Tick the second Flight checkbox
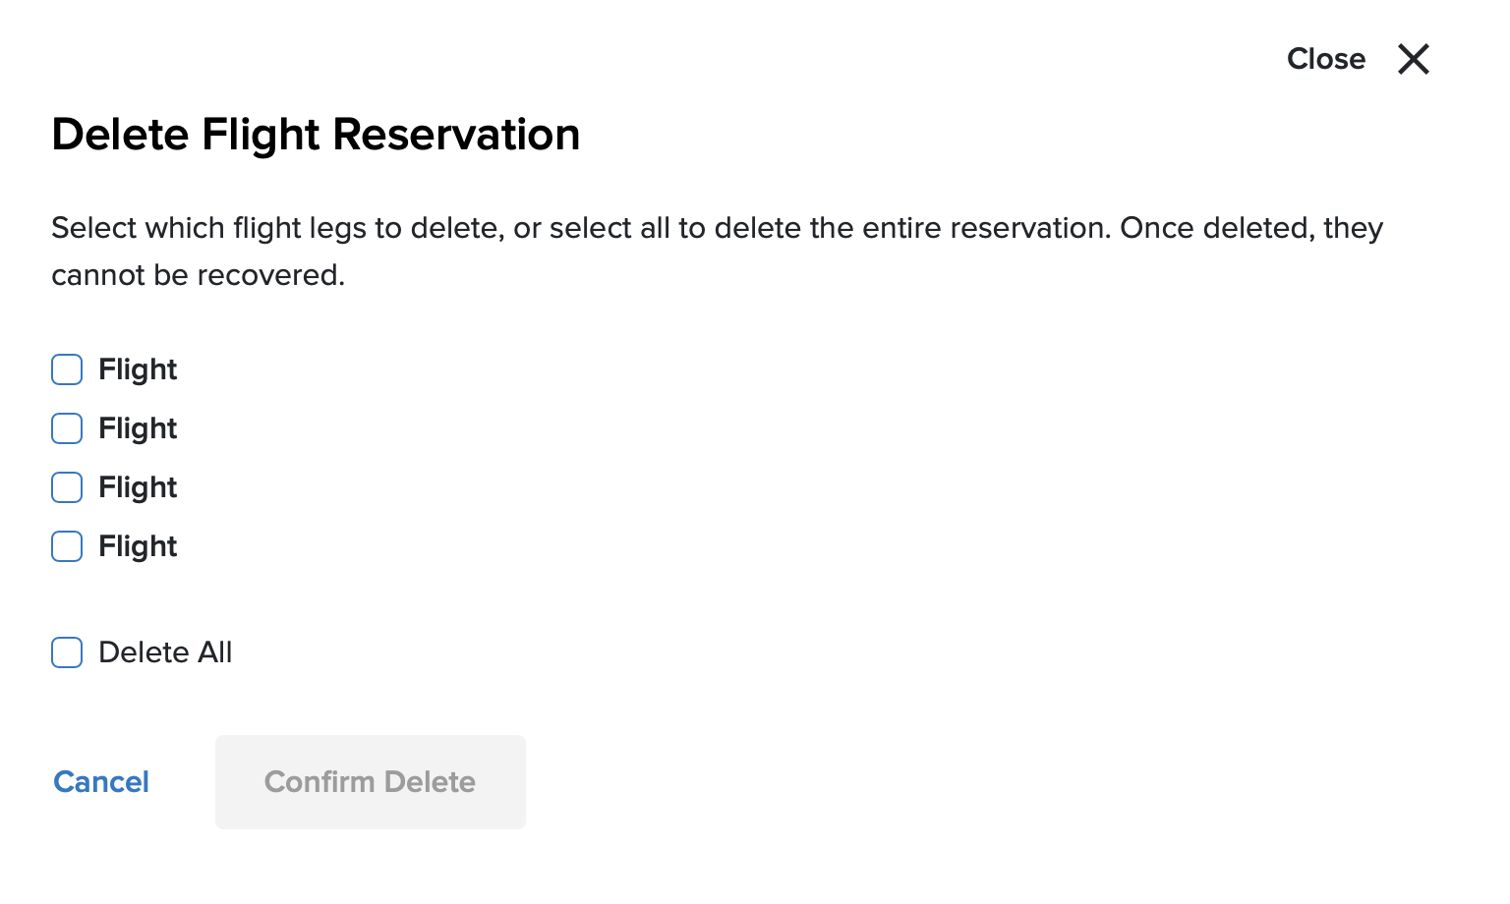The height and width of the screenshot is (904, 1510). tap(67, 428)
